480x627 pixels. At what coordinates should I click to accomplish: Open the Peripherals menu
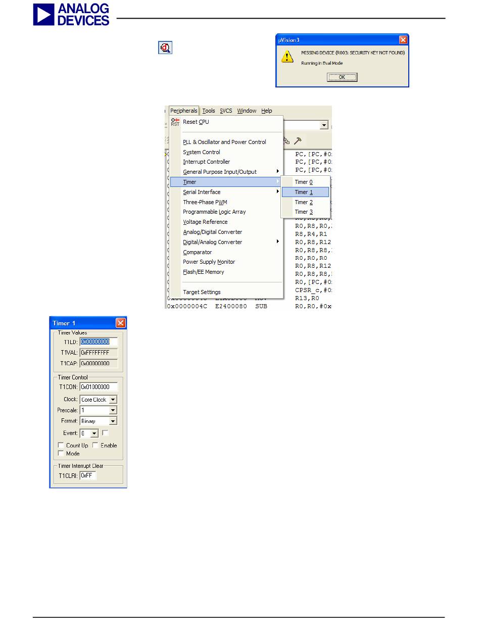184,111
